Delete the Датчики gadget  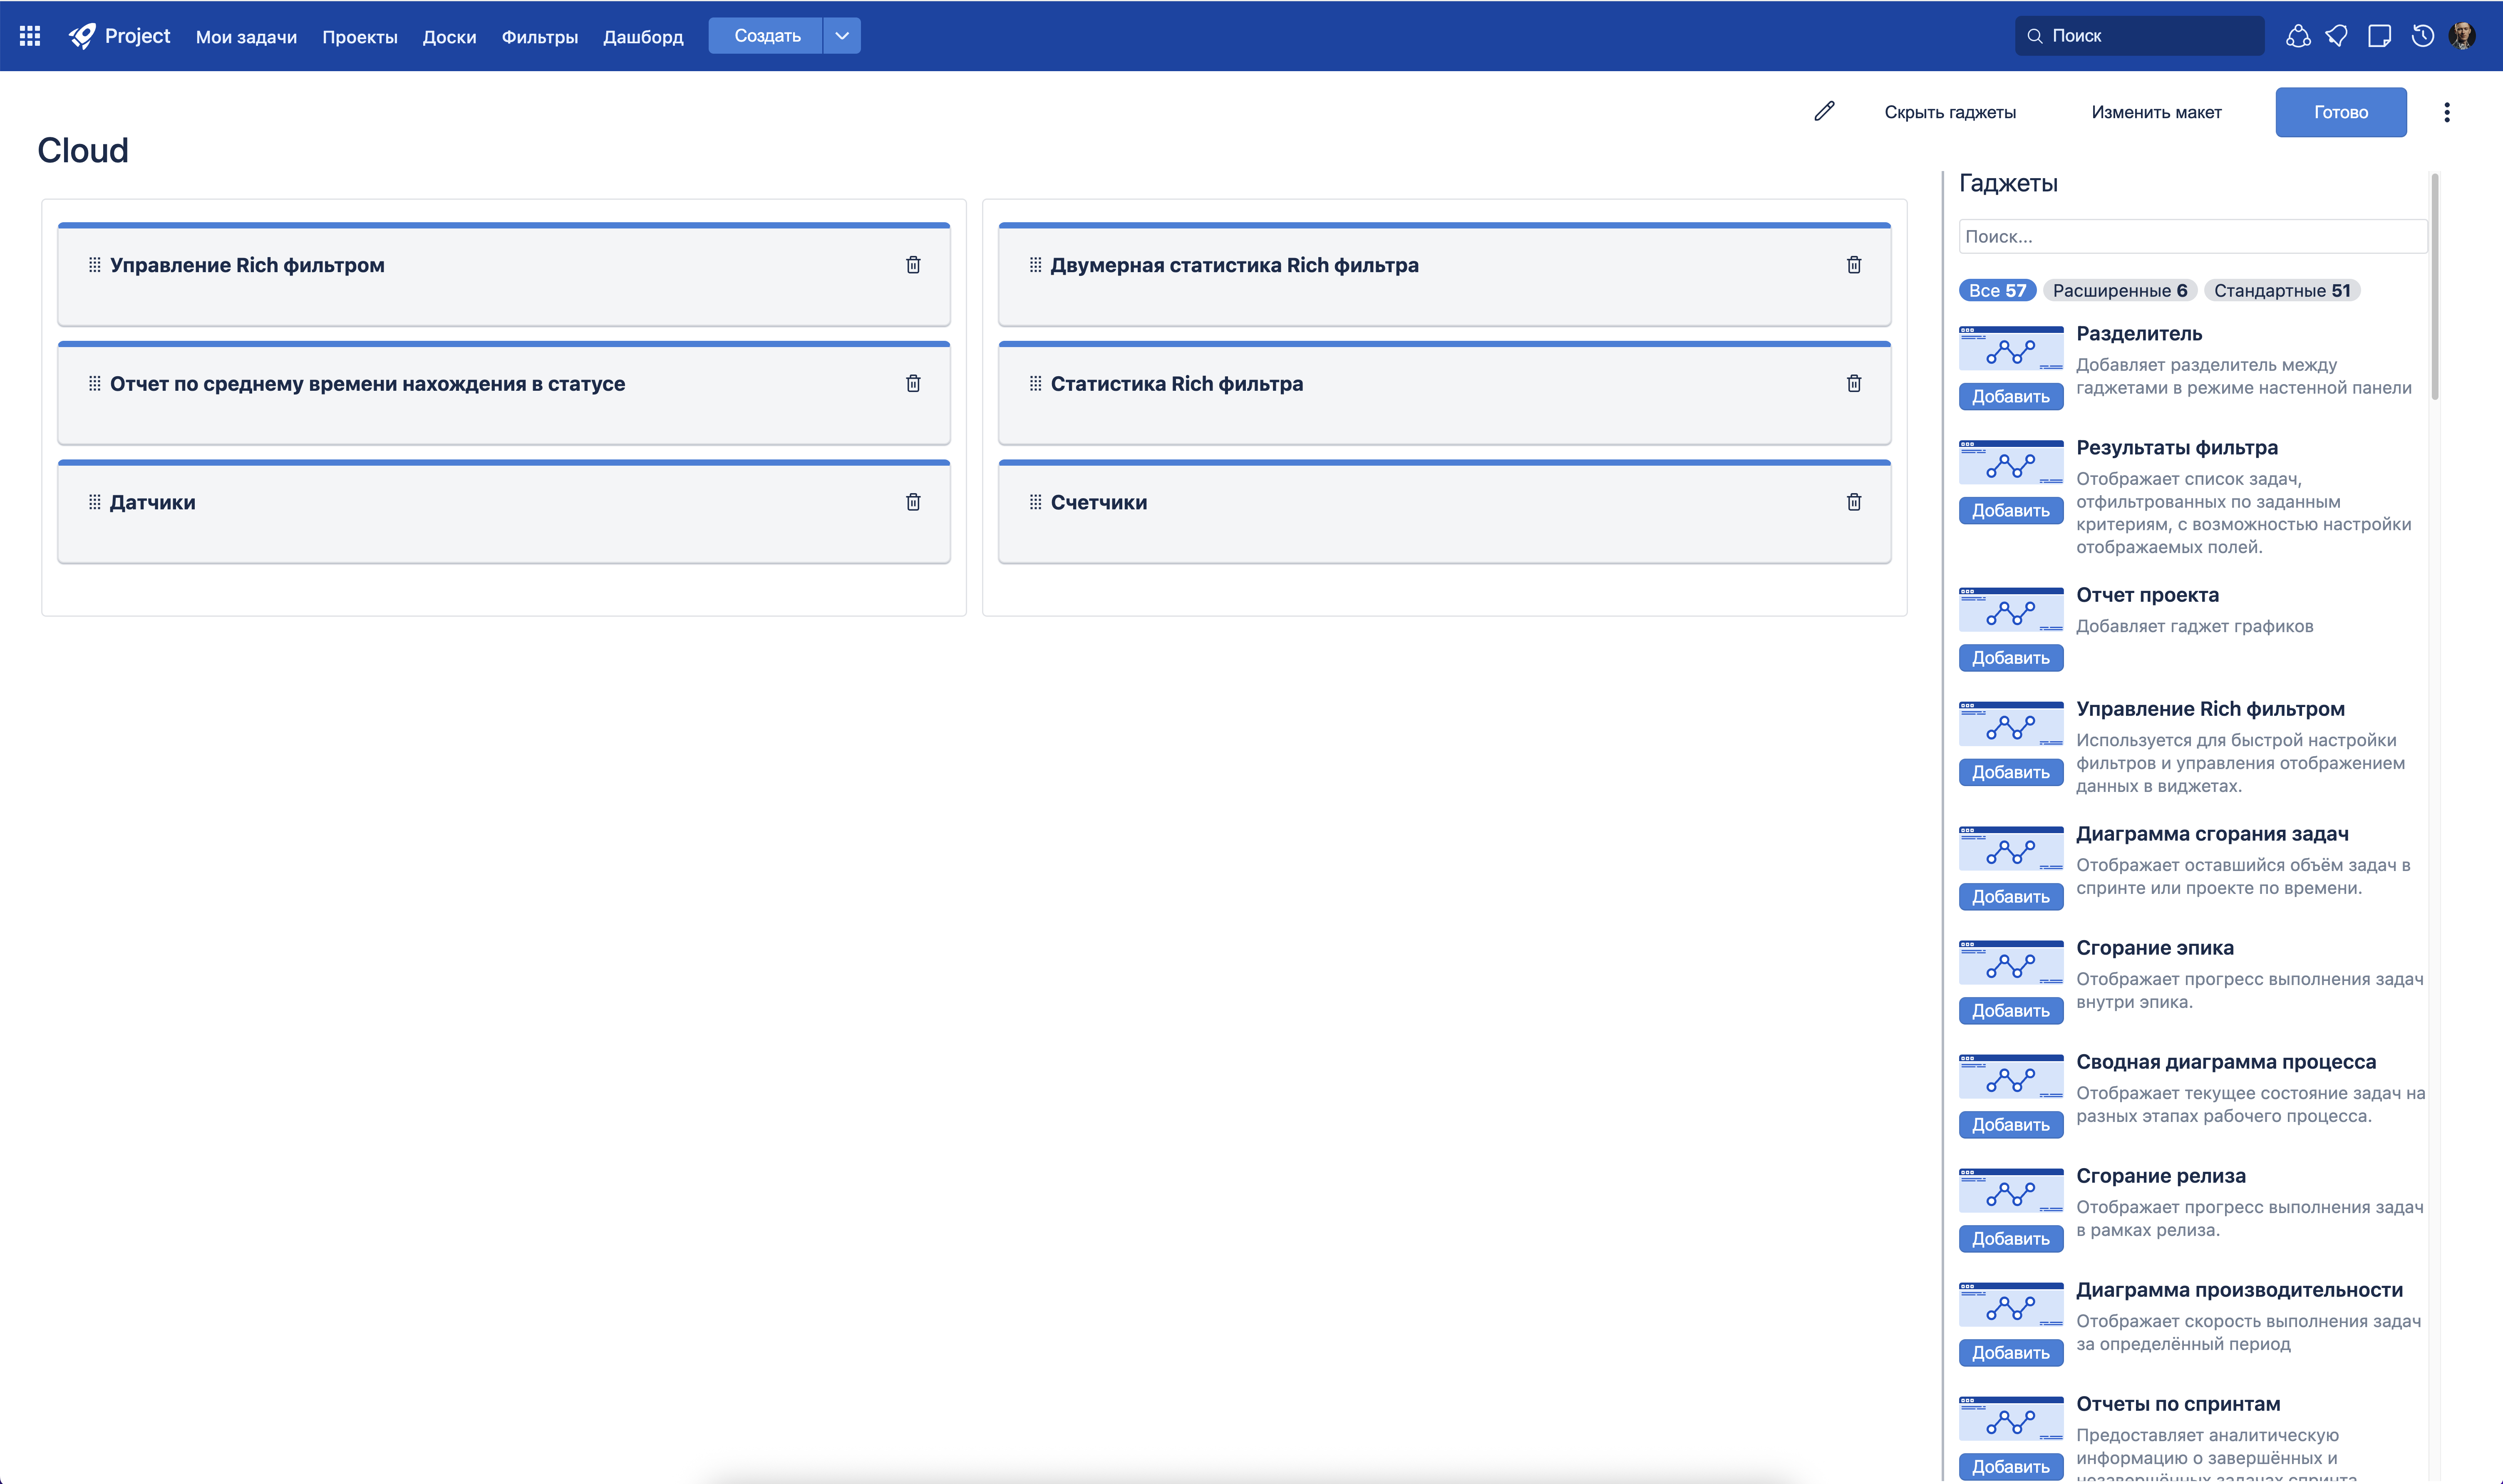click(914, 502)
